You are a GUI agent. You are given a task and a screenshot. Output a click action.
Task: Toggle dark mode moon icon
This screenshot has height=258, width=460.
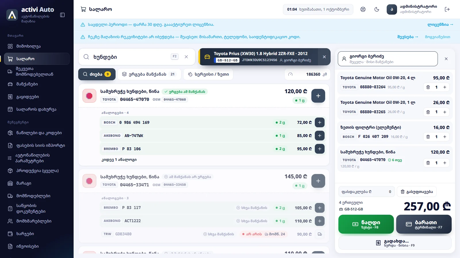[377, 9]
